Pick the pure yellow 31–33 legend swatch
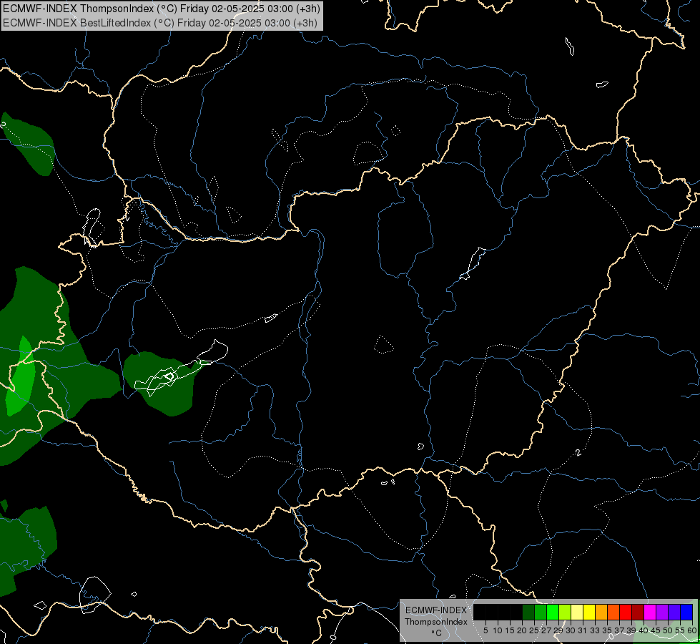The image size is (700, 644). click(589, 612)
